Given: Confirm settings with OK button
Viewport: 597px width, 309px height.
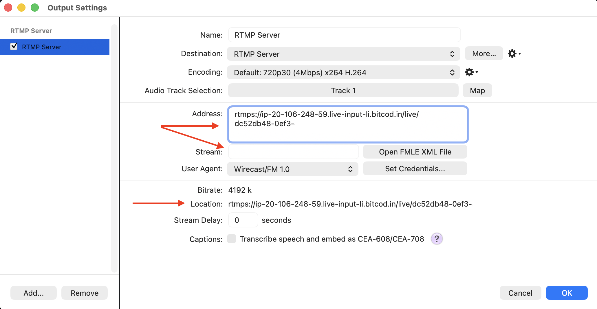Looking at the screenshot, I should 567,293.
